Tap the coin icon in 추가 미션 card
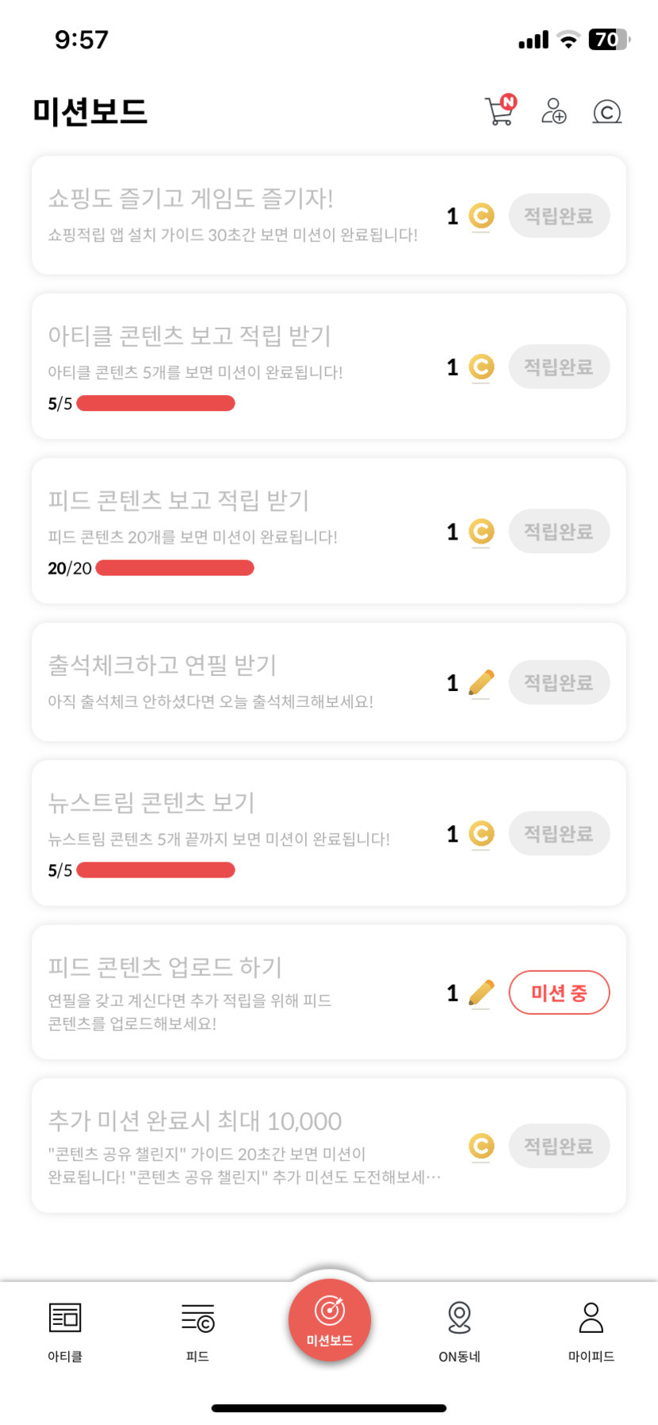658x1425 pixels. pyautogui.click(x=481, y=1146)
